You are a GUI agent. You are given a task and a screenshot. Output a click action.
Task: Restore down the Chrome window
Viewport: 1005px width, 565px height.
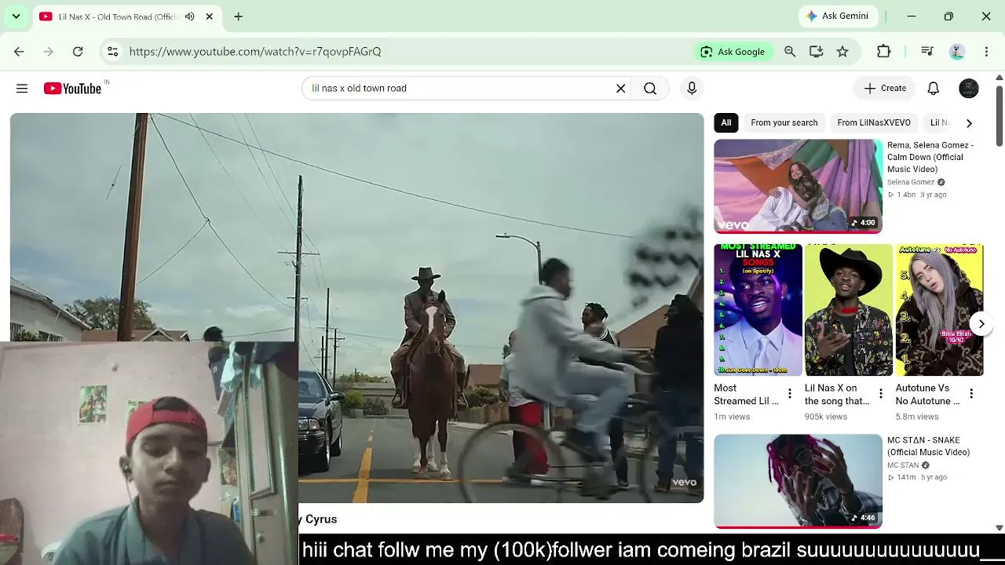(948, 16)
